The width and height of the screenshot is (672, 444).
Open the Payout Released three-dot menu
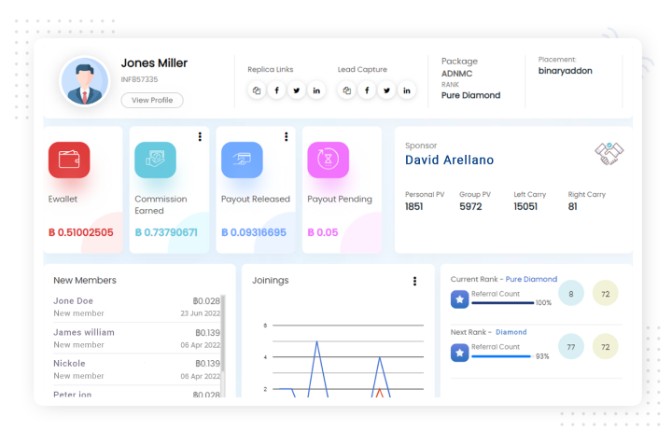tap(286, 137)
